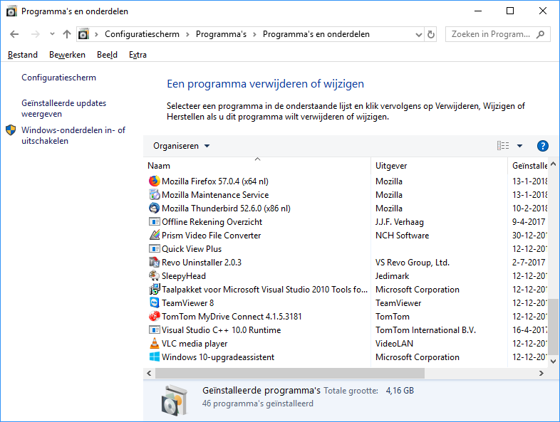Image resolution: width=560 pixels, height=422 pixels.
Task: Click the VLC media player cone icon
Action: (x=155, y=344)
